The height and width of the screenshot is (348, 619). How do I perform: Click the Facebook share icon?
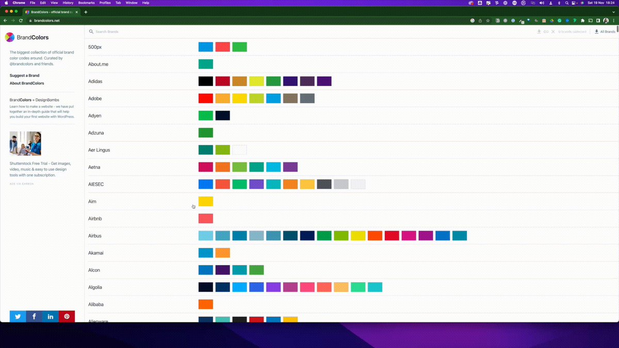coord(34,316)
